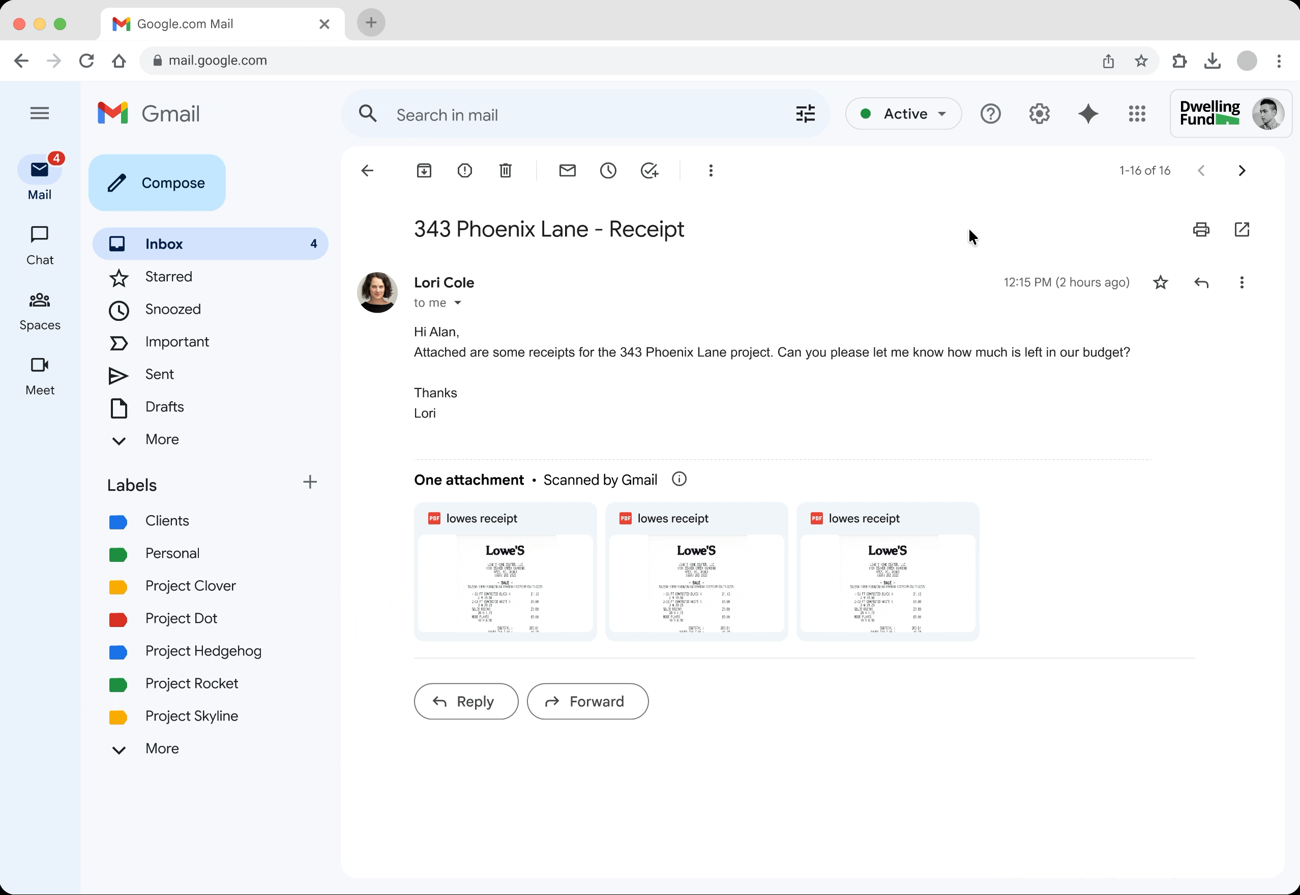Open the first lowes receipt attachment
Image resolution: width=1300 pixels, height=895 pixels.
(x=504, y=572)
